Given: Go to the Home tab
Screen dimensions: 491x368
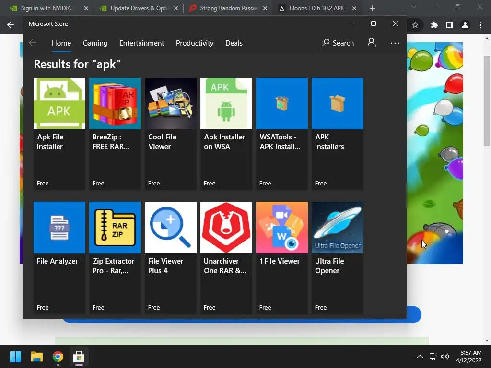Looking at the screenshot, I should point(61,43).
